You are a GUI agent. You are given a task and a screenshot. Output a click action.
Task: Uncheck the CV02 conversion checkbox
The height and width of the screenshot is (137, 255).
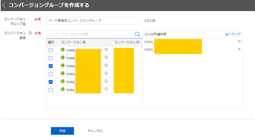(51, 82)
